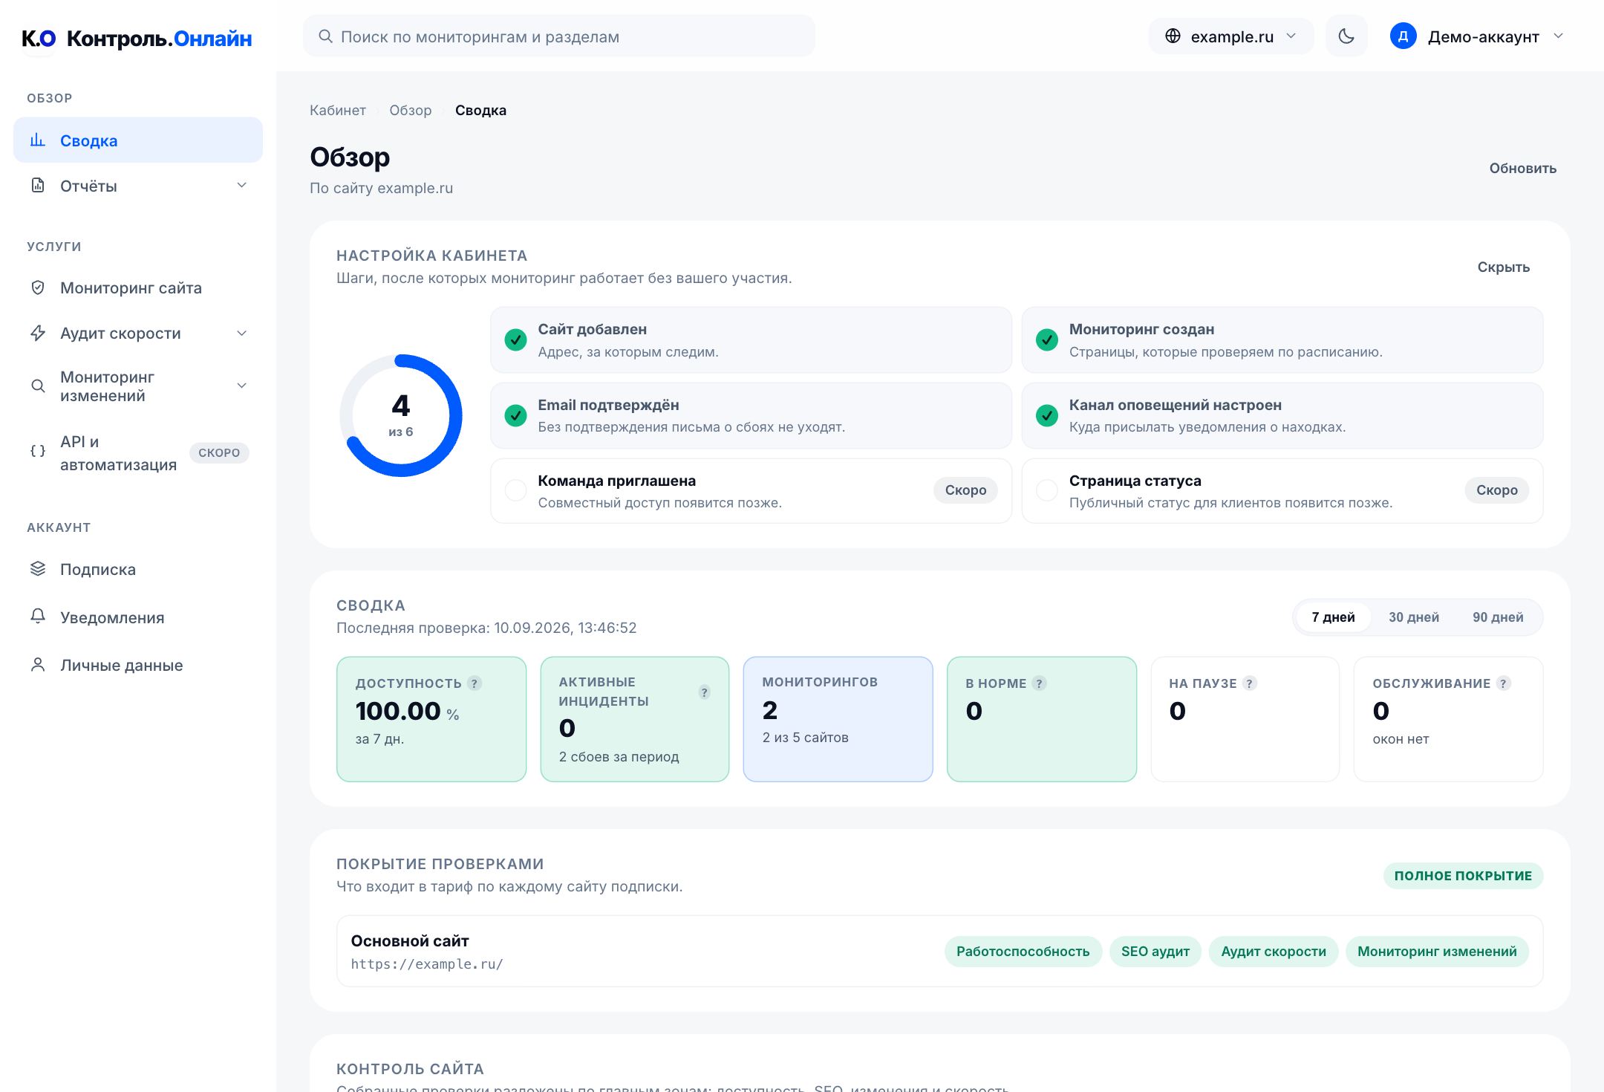This screenshot has width=1604, height=1092.
Task: Click the globe icon next to example.ru
Action: [x=1173, y=36]
